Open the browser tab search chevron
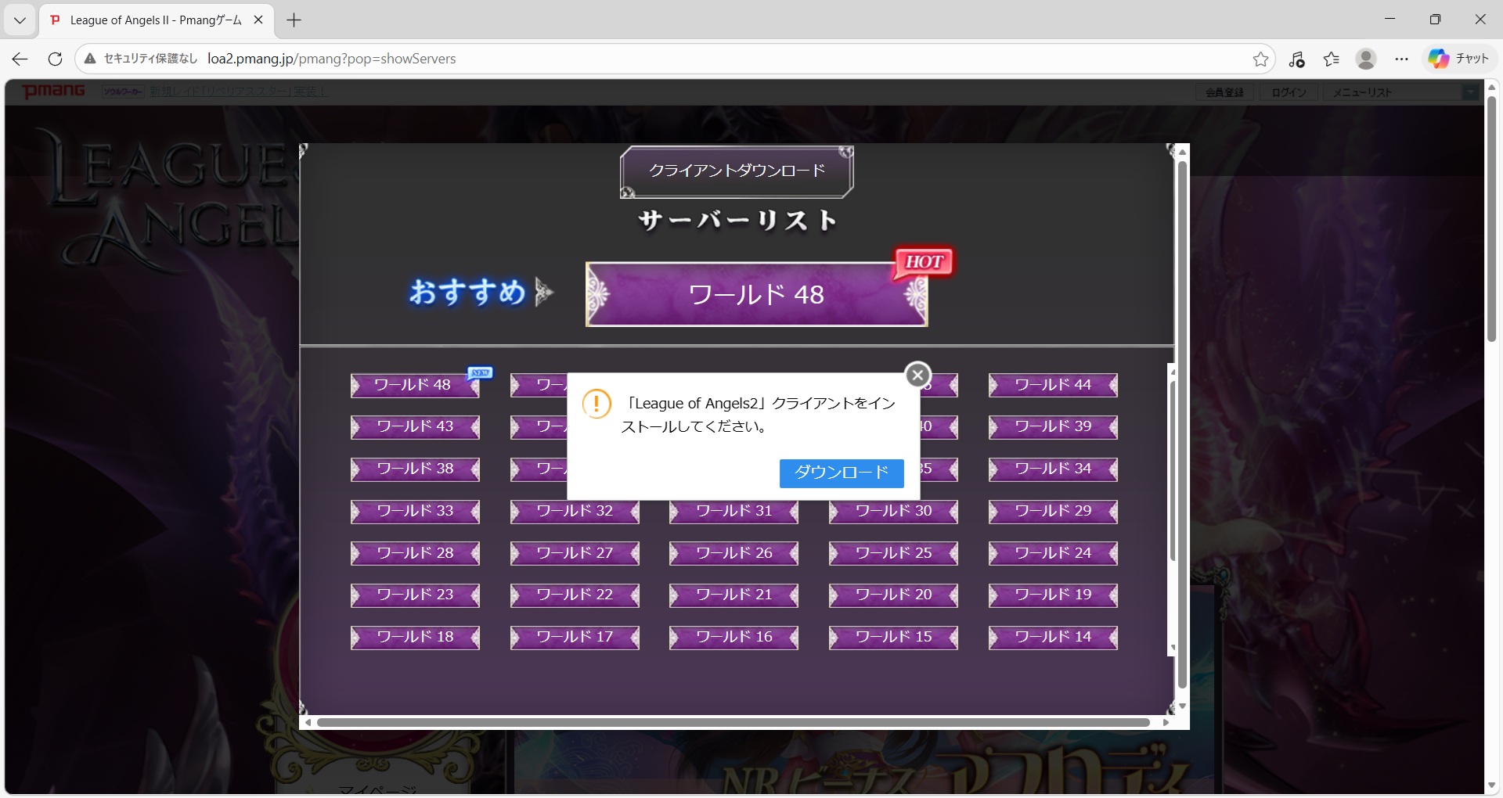 click(20, 20)
